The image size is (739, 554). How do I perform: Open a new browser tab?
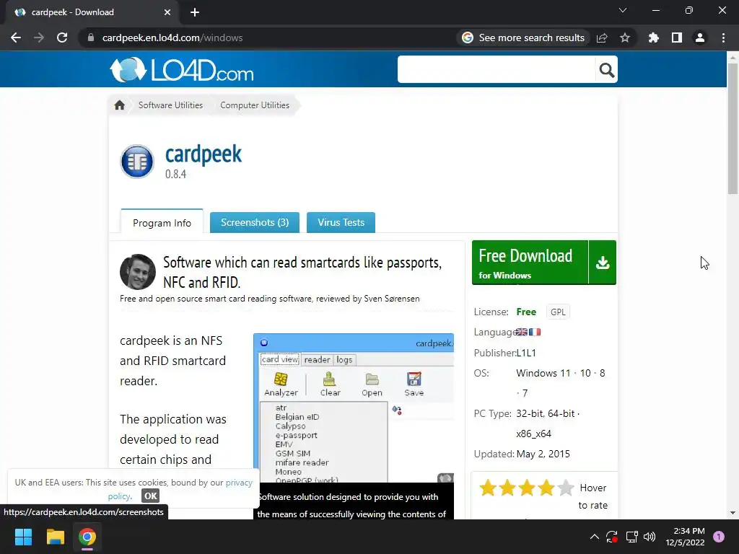click(195, 12)
